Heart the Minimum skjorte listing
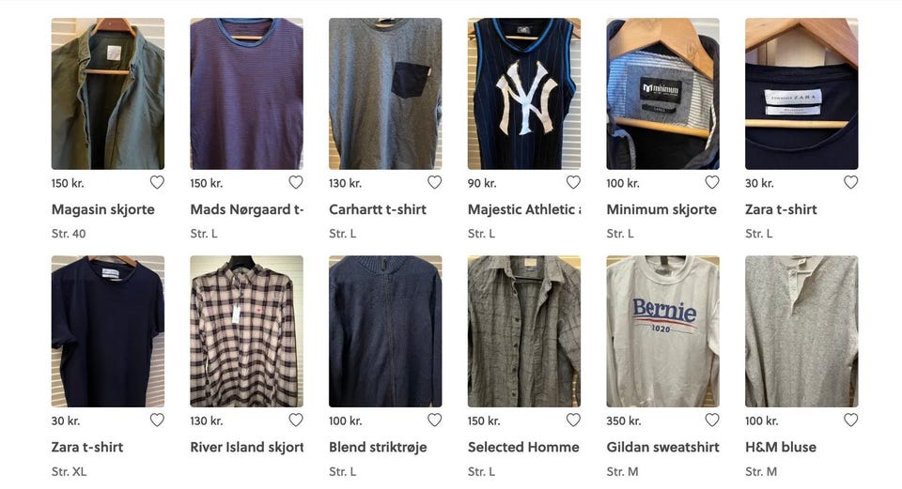Viewport: 902px width, 489px height. point(711,182)
